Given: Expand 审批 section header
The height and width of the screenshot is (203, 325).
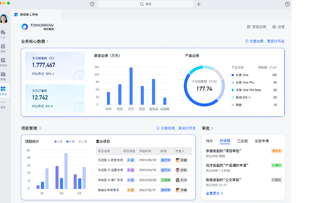Looking at the screenshot, I should [x=208, y=128].
